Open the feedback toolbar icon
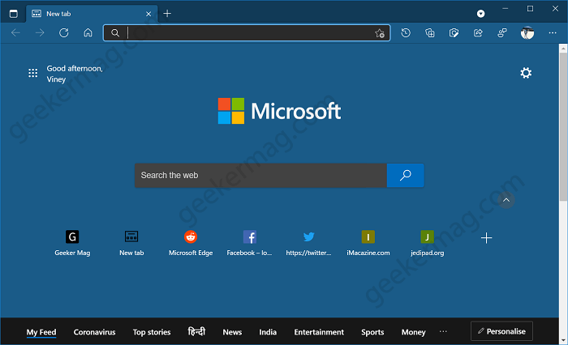This screenshot has height=345, width=568. coord(502,33)
